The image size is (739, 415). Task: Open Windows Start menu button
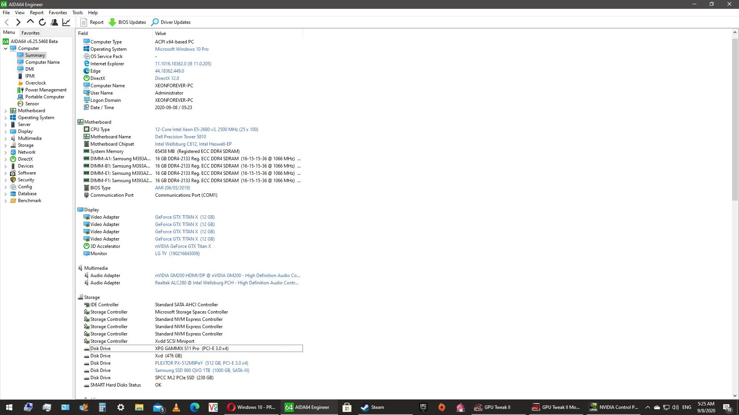[x=9, y=407]
